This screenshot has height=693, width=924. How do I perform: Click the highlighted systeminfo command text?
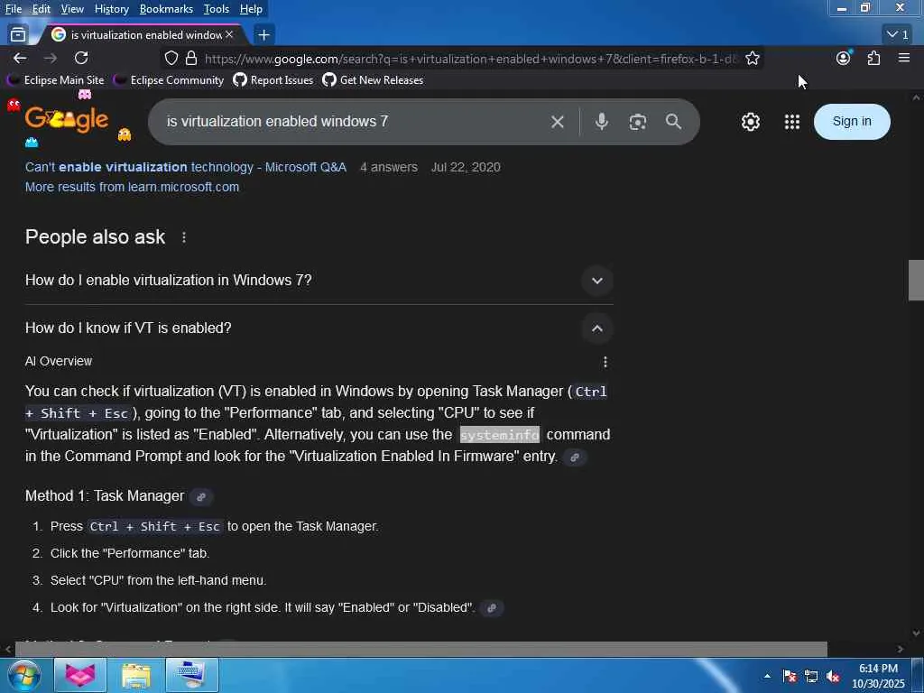click(x=499, y=435)
